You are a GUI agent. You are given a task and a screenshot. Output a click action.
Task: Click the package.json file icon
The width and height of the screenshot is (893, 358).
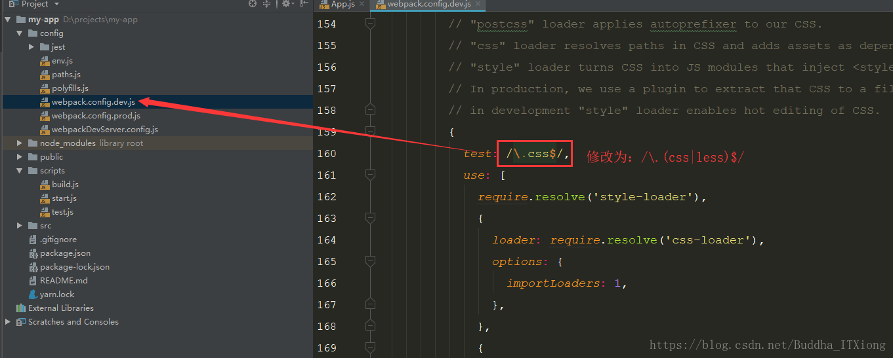[x=33, y=253]
